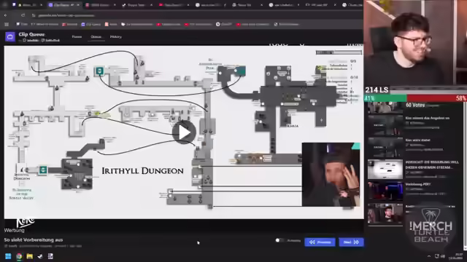The image size is (467, 262).
Task: Reload the page with the refresh icon
Action: pos(23,15)
